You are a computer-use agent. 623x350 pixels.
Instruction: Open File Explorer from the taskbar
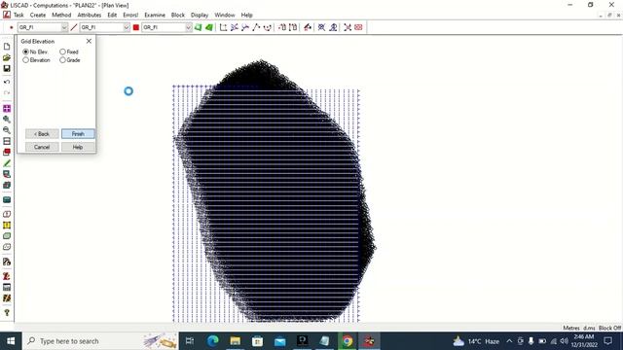coord(236,341)
